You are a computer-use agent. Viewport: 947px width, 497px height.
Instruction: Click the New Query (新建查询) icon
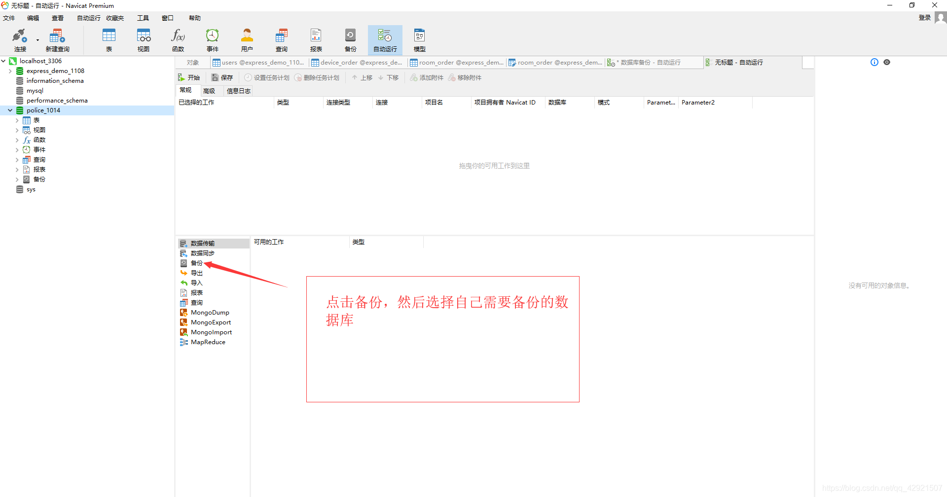coord(57,39)
